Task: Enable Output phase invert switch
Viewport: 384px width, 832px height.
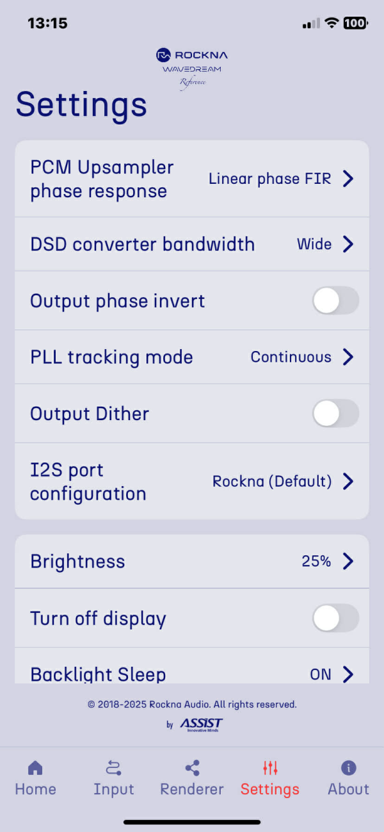Action: tap(335, 300)
